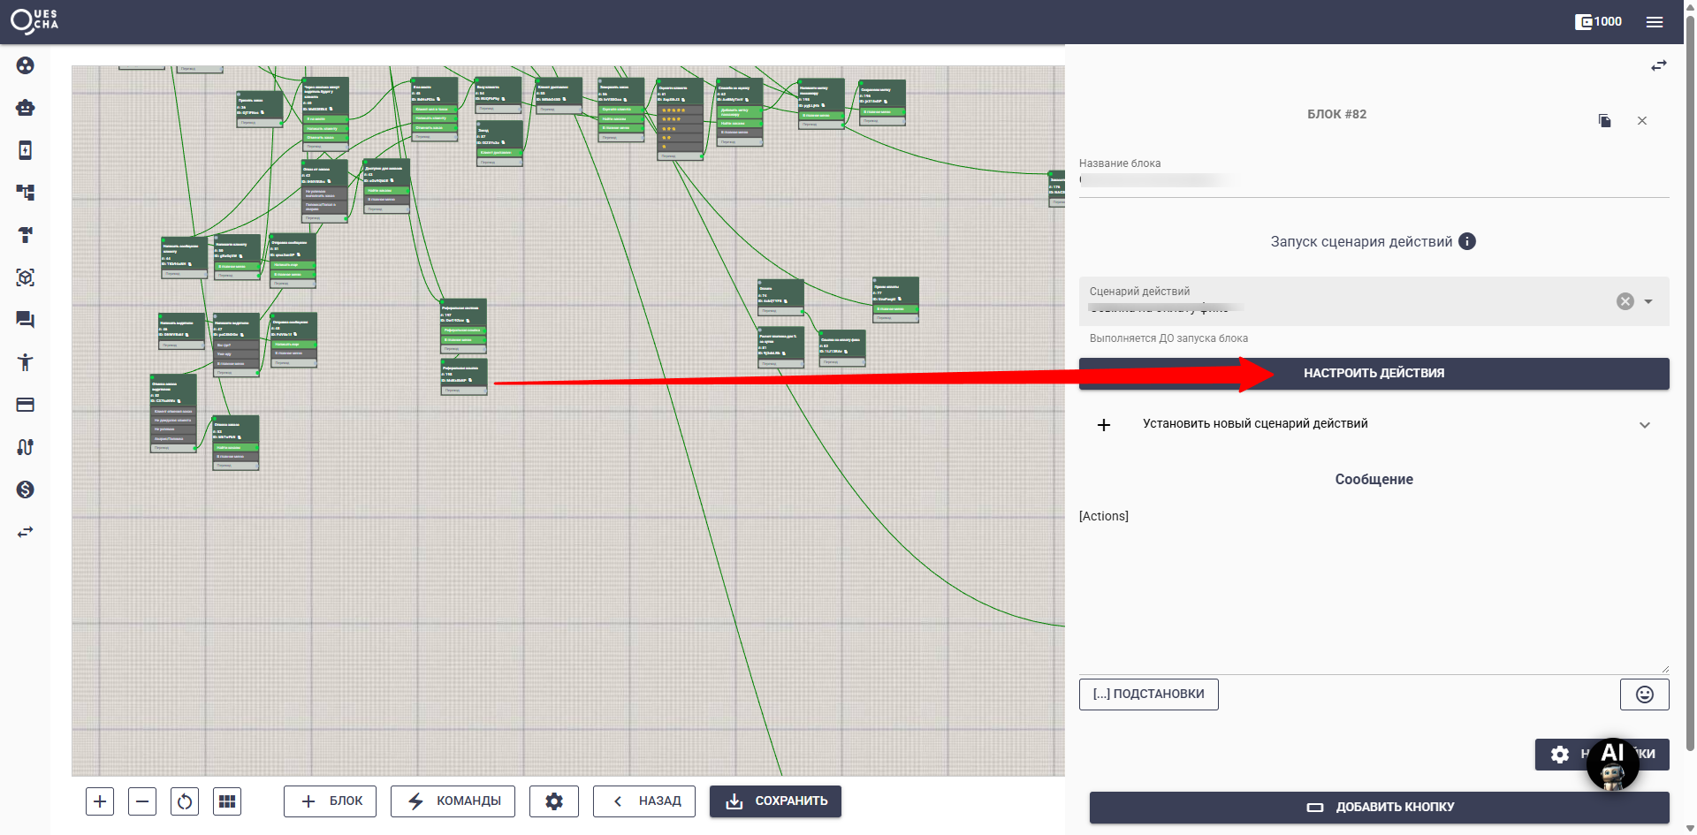Click the 'Настроить действия' button
The height and width of the screenshot is (835, 1697).
point(1374,374)
